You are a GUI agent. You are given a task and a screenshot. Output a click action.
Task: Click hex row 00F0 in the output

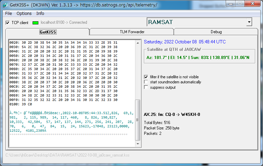(x=63, y=100)
